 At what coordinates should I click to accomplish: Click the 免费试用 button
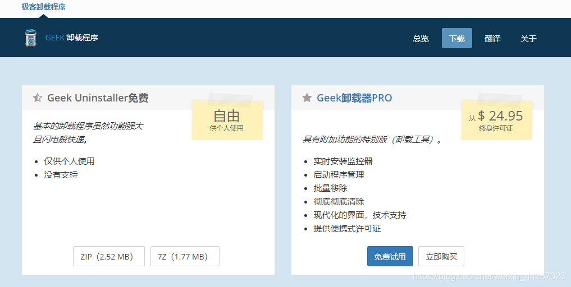coord(390,256)
